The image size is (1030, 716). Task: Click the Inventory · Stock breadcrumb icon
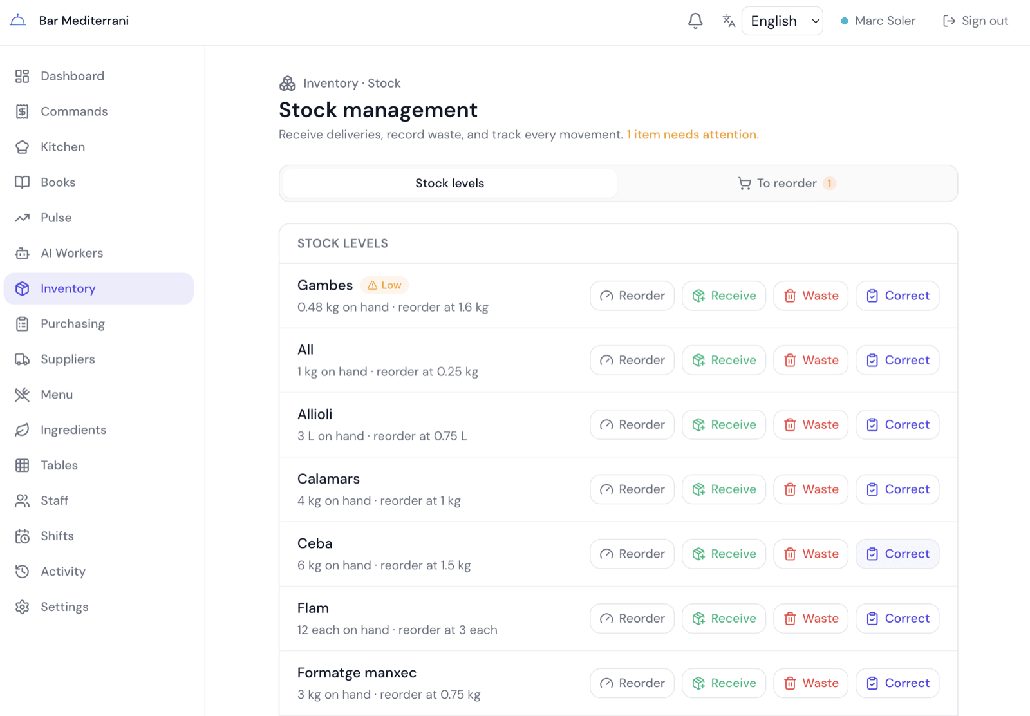click(288, 83)
